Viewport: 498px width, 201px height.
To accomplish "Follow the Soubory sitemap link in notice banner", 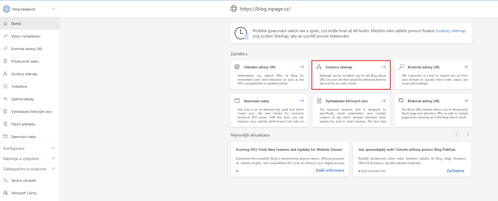I will click(450, 31).
